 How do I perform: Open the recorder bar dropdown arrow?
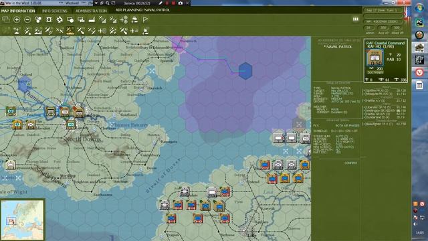coord(96,3)
